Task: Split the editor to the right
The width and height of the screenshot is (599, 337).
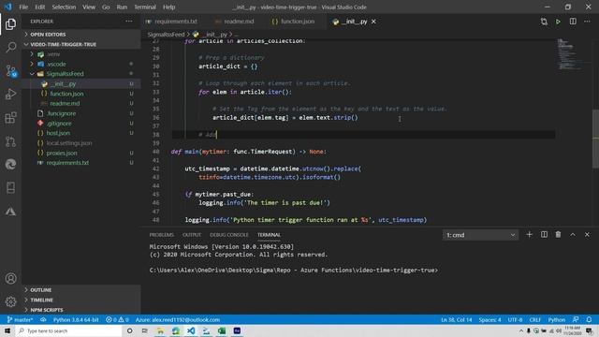Action: click(x=573, y=22)
